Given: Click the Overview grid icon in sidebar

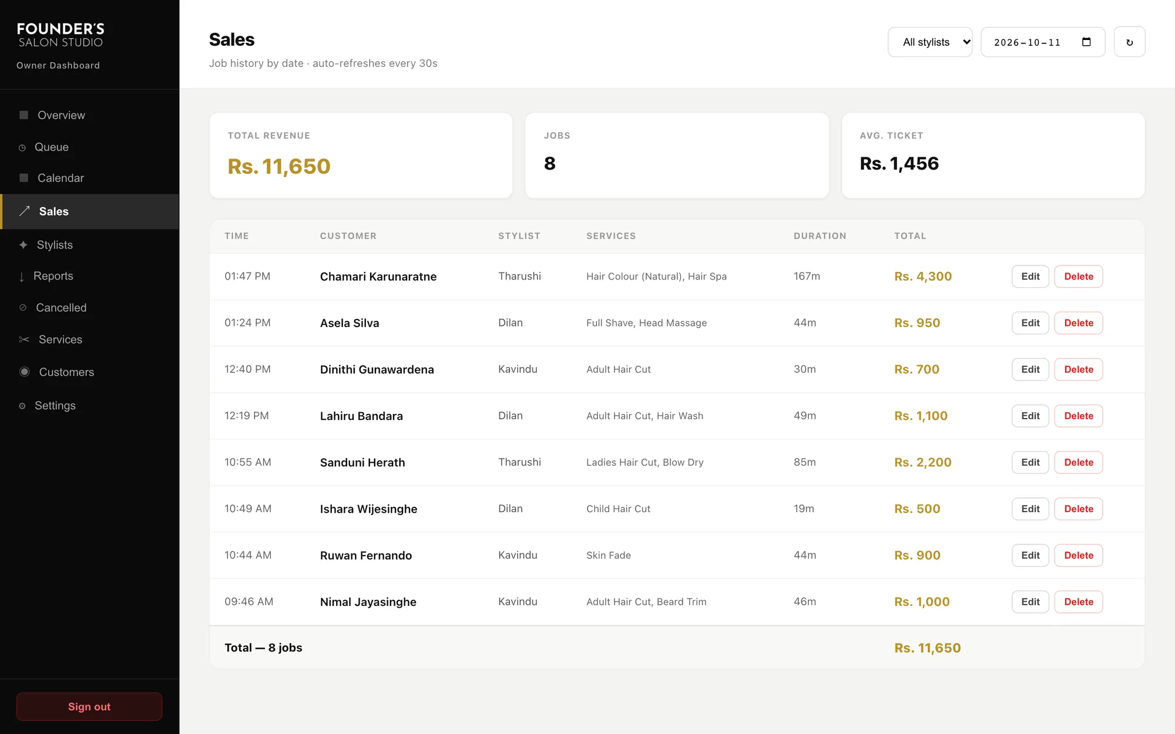Looking at the screenshot, I should tap(23, 115).
